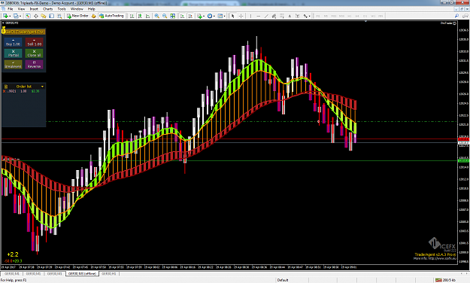Image resolution: width=470 pixels, height=283 pixels.
Task: Click the 288/5 kb connection status
Action: tap(446, 280)
